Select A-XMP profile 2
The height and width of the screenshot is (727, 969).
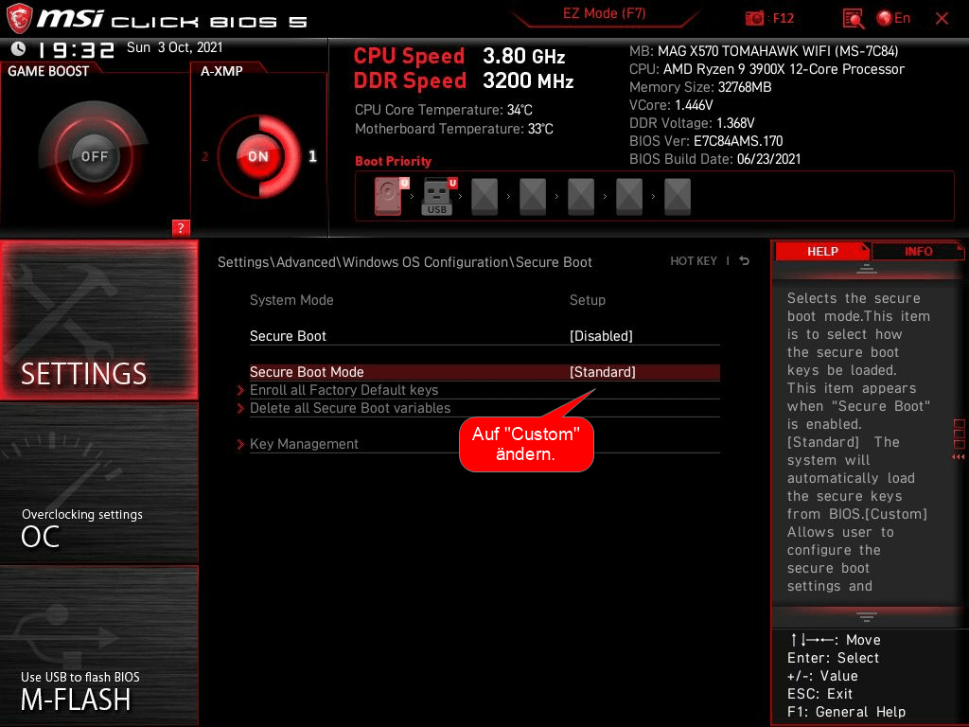tap(205, 157)
